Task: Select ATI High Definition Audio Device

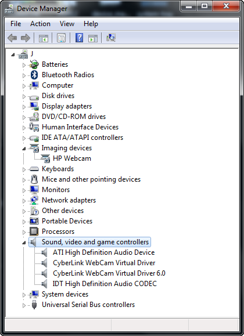Action: (x=103, y=252)
